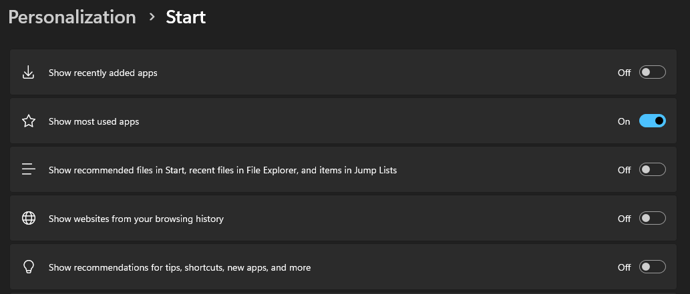
Task: Click the breadcrumb chevron separator arrow
Action: (x=152, y=17)
